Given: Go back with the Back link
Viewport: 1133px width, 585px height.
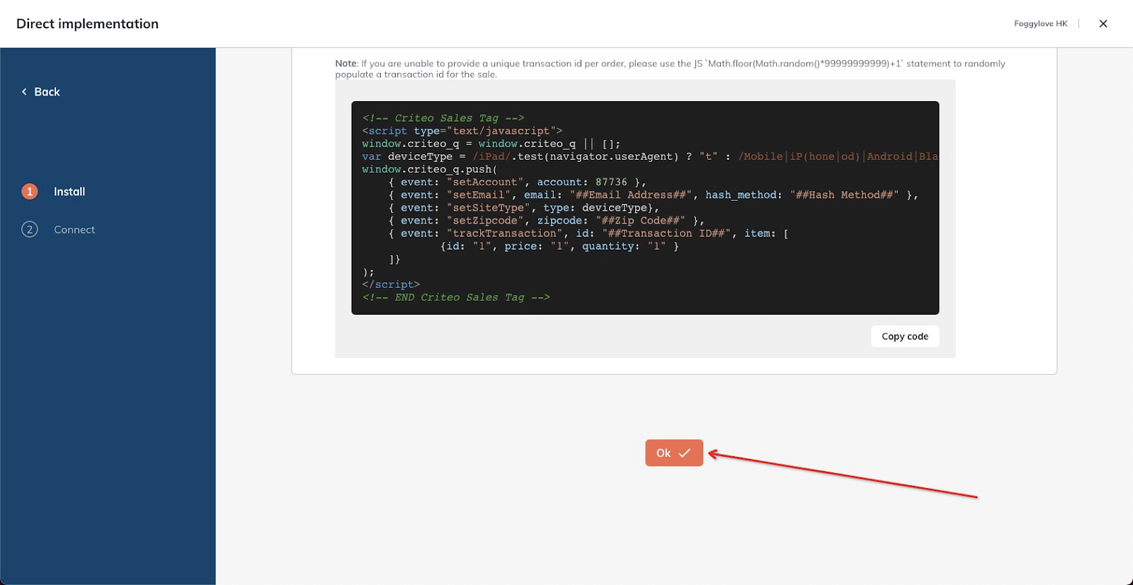Looking at the screenshot, I should point(40,92).
